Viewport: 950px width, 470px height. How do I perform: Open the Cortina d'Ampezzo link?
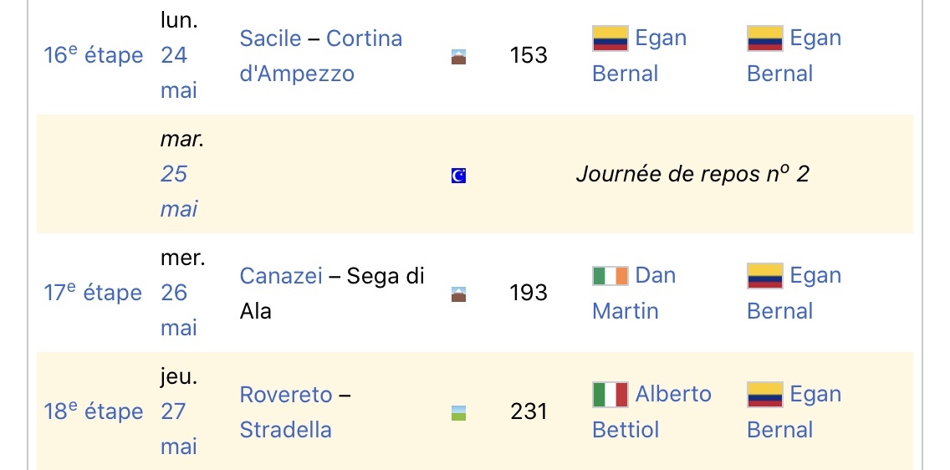297,74
